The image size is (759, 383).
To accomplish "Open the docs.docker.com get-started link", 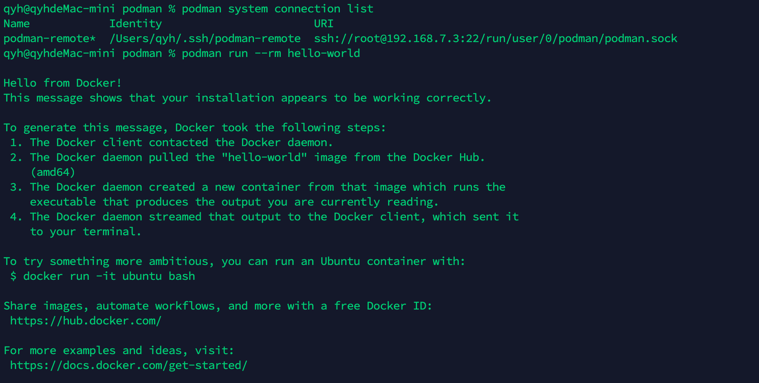I will pyautogui.click(x=128, y=365).
